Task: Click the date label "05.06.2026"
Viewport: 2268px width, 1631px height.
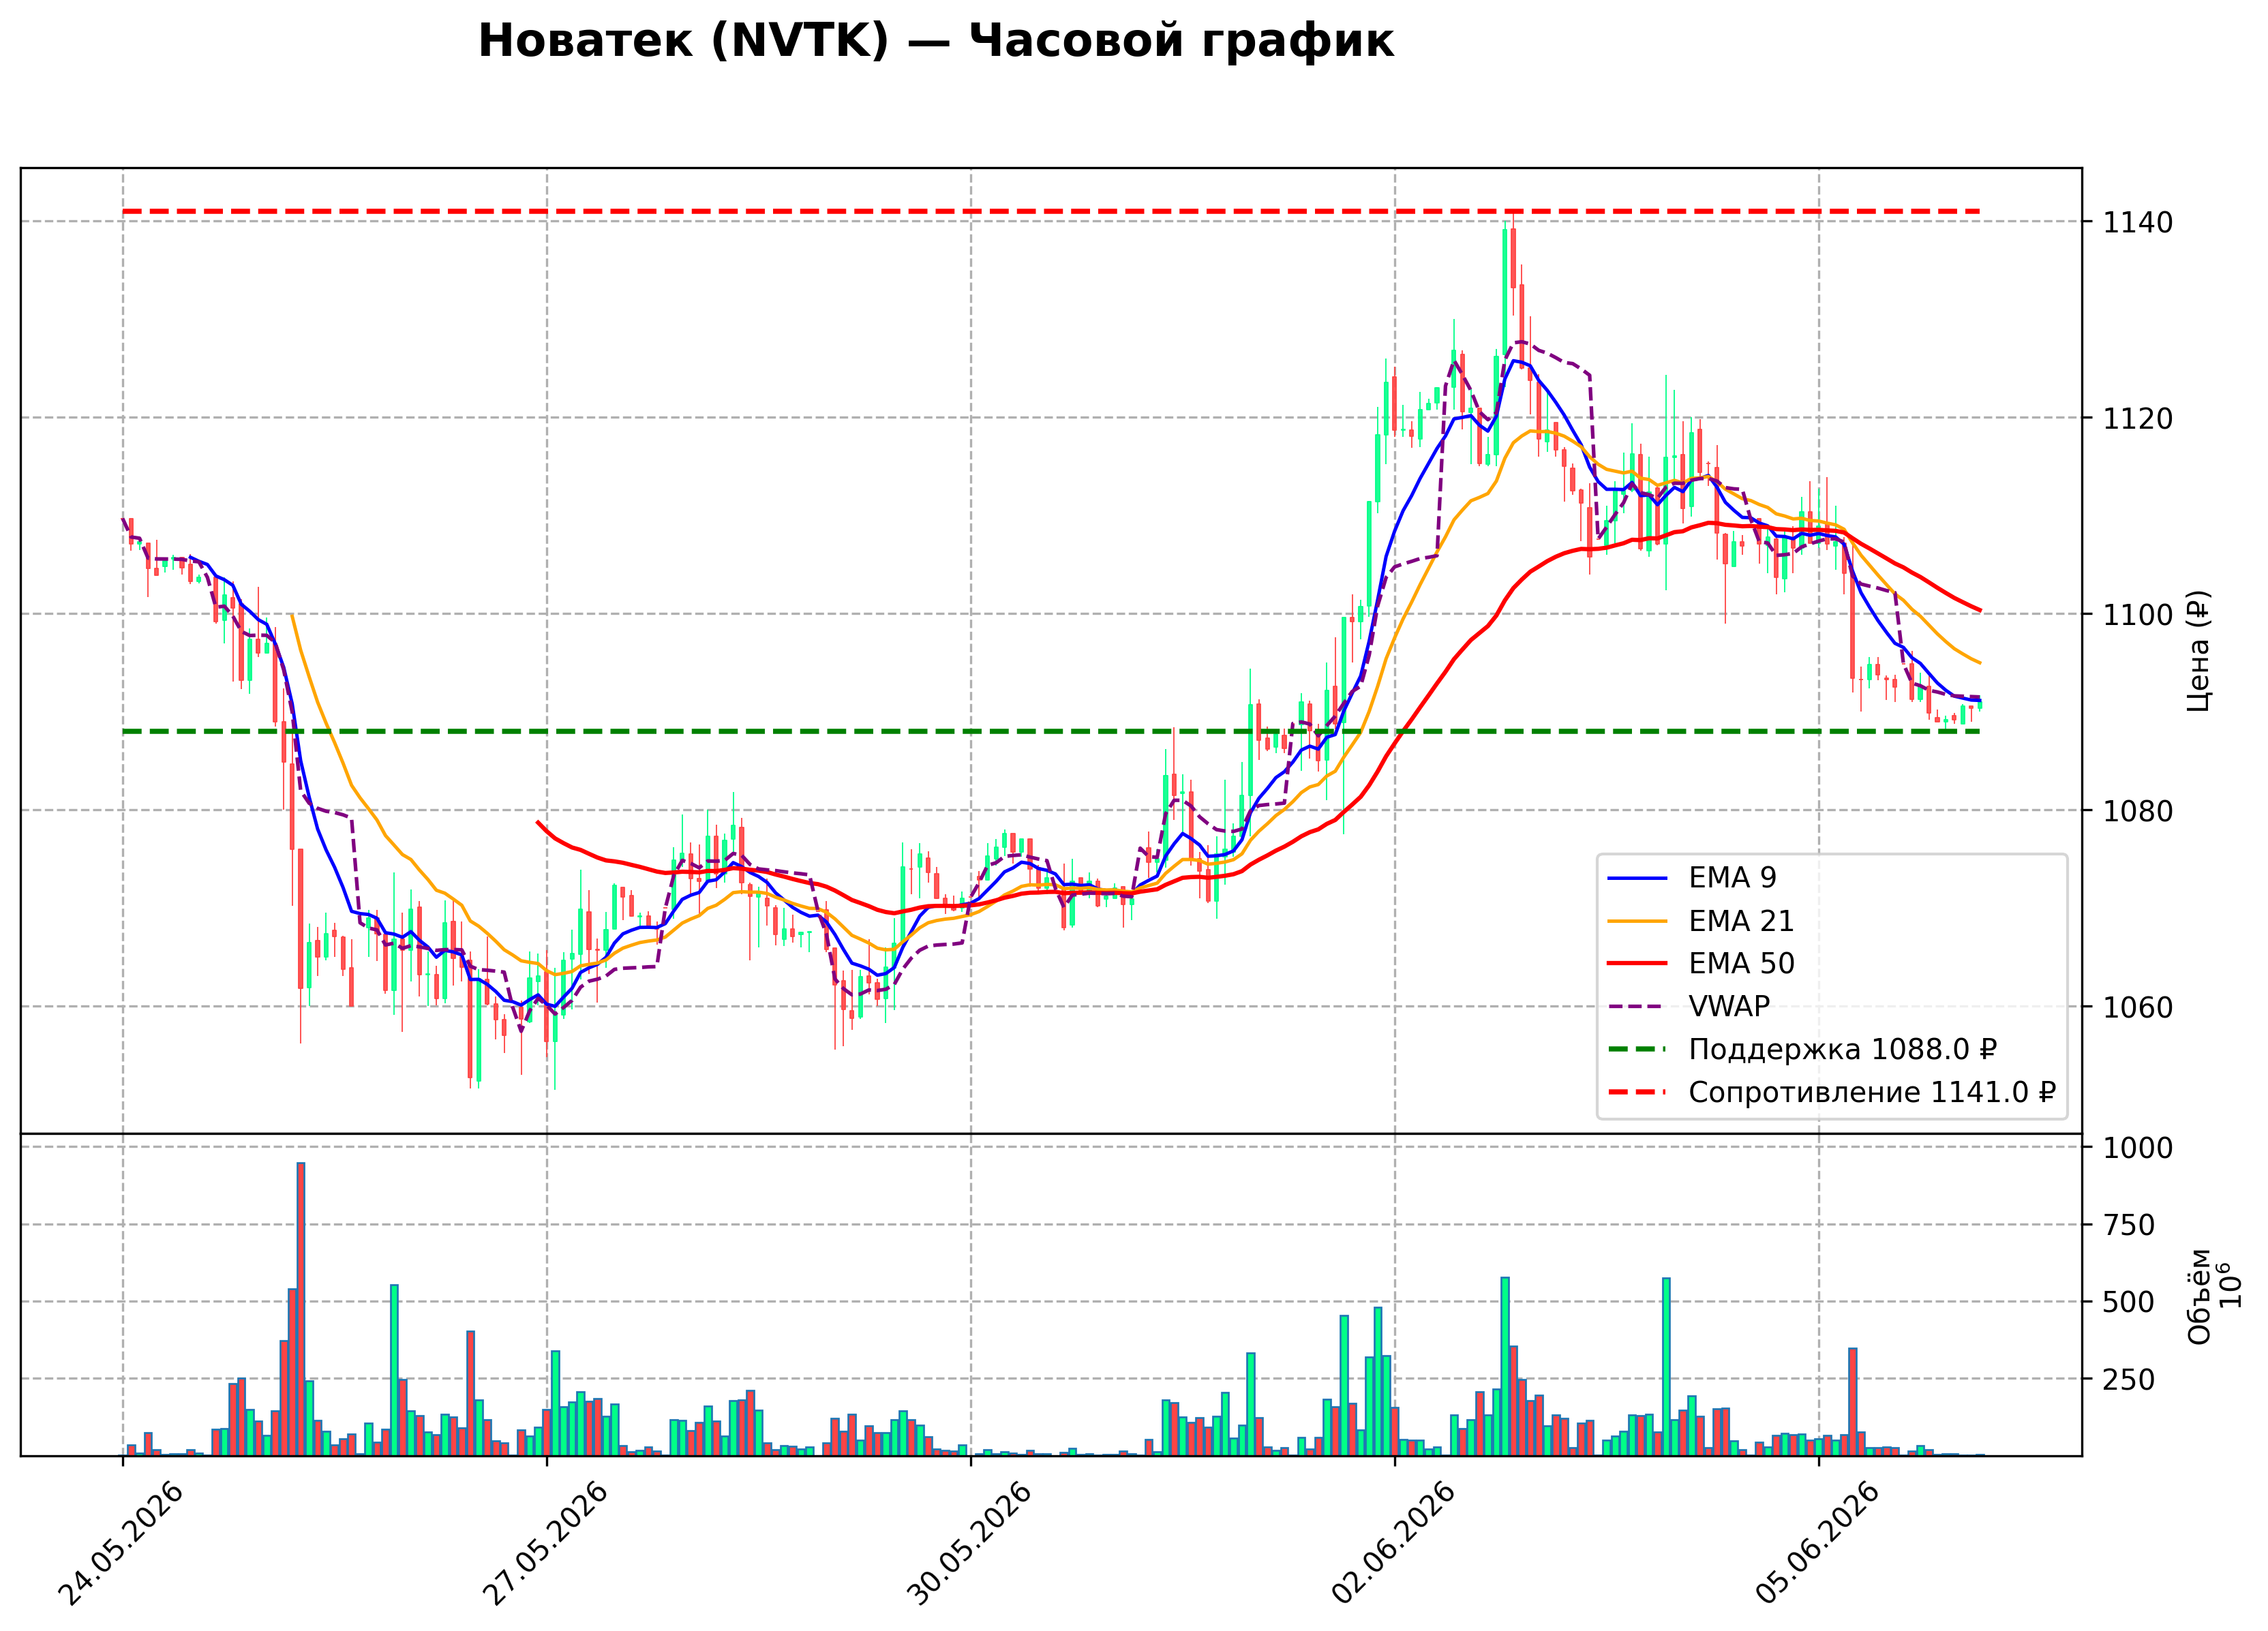Action: pyautogui.click(x=1817, y=1543)
